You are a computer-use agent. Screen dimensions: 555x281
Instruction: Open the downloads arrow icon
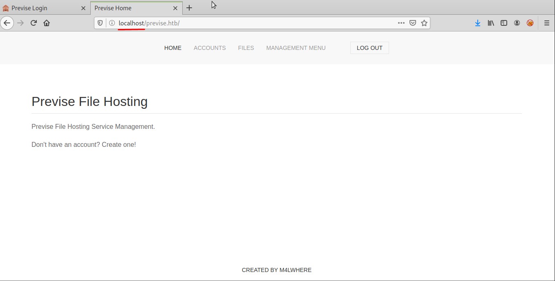[x=477, y=23]
